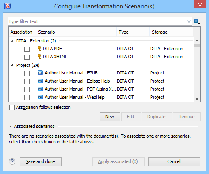Clear filter text with the X icon
Image resolution: width=209 pixels, height=174 pixels.
pos(189,21)
